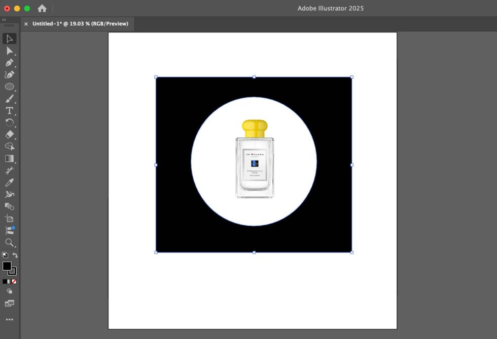Toggle the drawing mode selector
Image resolution: width=497 pixels, height=339 pixels.
click(x=9, y=291)
